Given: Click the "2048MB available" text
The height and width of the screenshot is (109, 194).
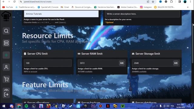Looking at the screenshot, I should tap(139, 72).
